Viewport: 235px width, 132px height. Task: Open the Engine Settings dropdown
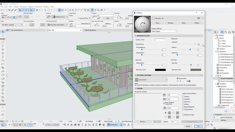pos(164,31)
